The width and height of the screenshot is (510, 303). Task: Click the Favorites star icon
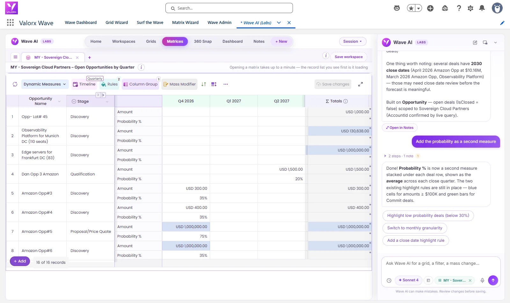[x=411, y=8]
